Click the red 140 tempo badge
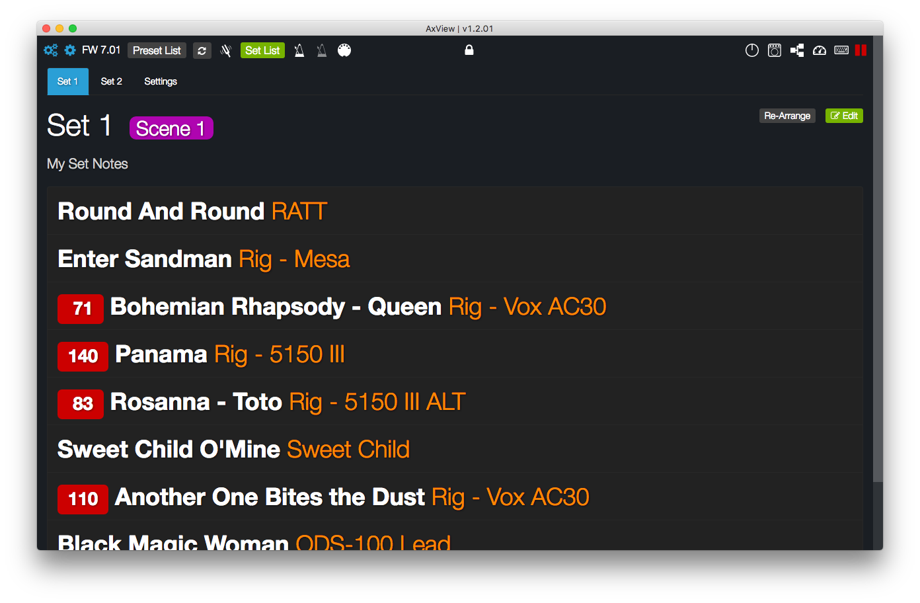 (83, 356)
